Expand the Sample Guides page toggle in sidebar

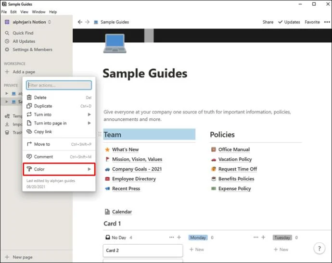(x=7, y=102)
